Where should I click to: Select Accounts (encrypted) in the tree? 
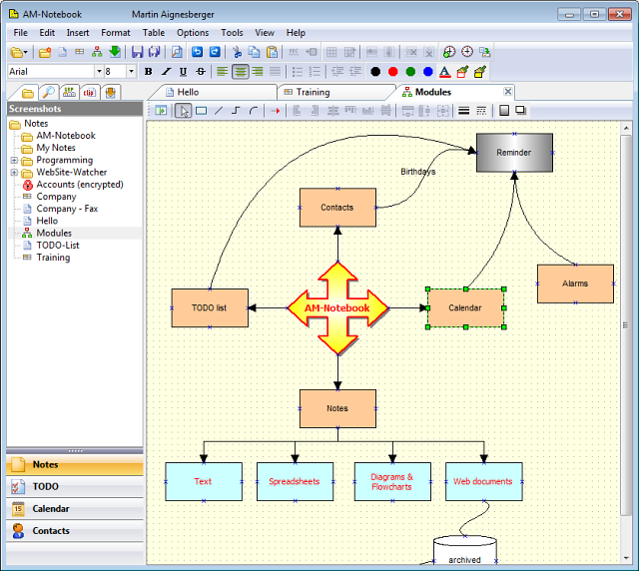[80, 185]
